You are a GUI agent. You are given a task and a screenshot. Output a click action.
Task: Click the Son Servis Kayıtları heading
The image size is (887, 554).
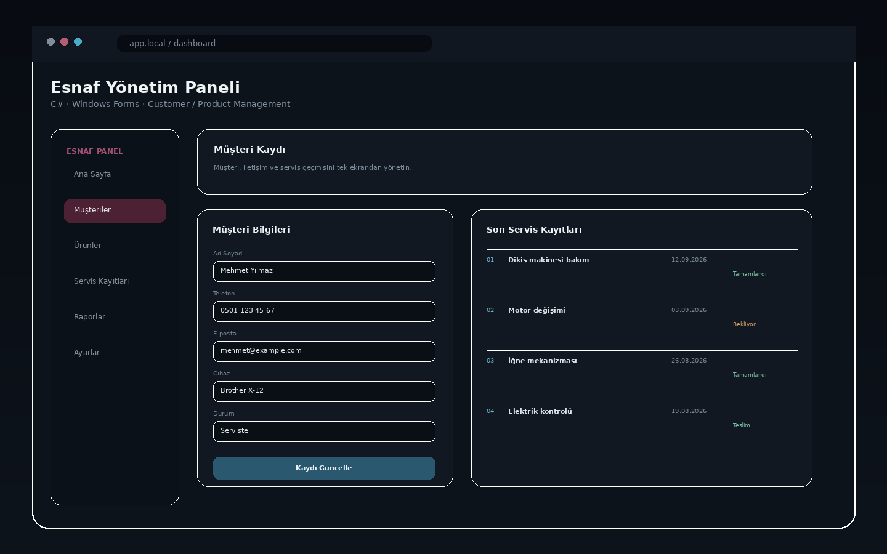tap(534, 230)
